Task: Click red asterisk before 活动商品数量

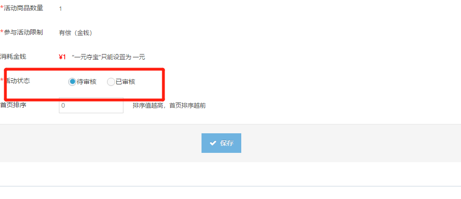Action: tap(2, 7)
